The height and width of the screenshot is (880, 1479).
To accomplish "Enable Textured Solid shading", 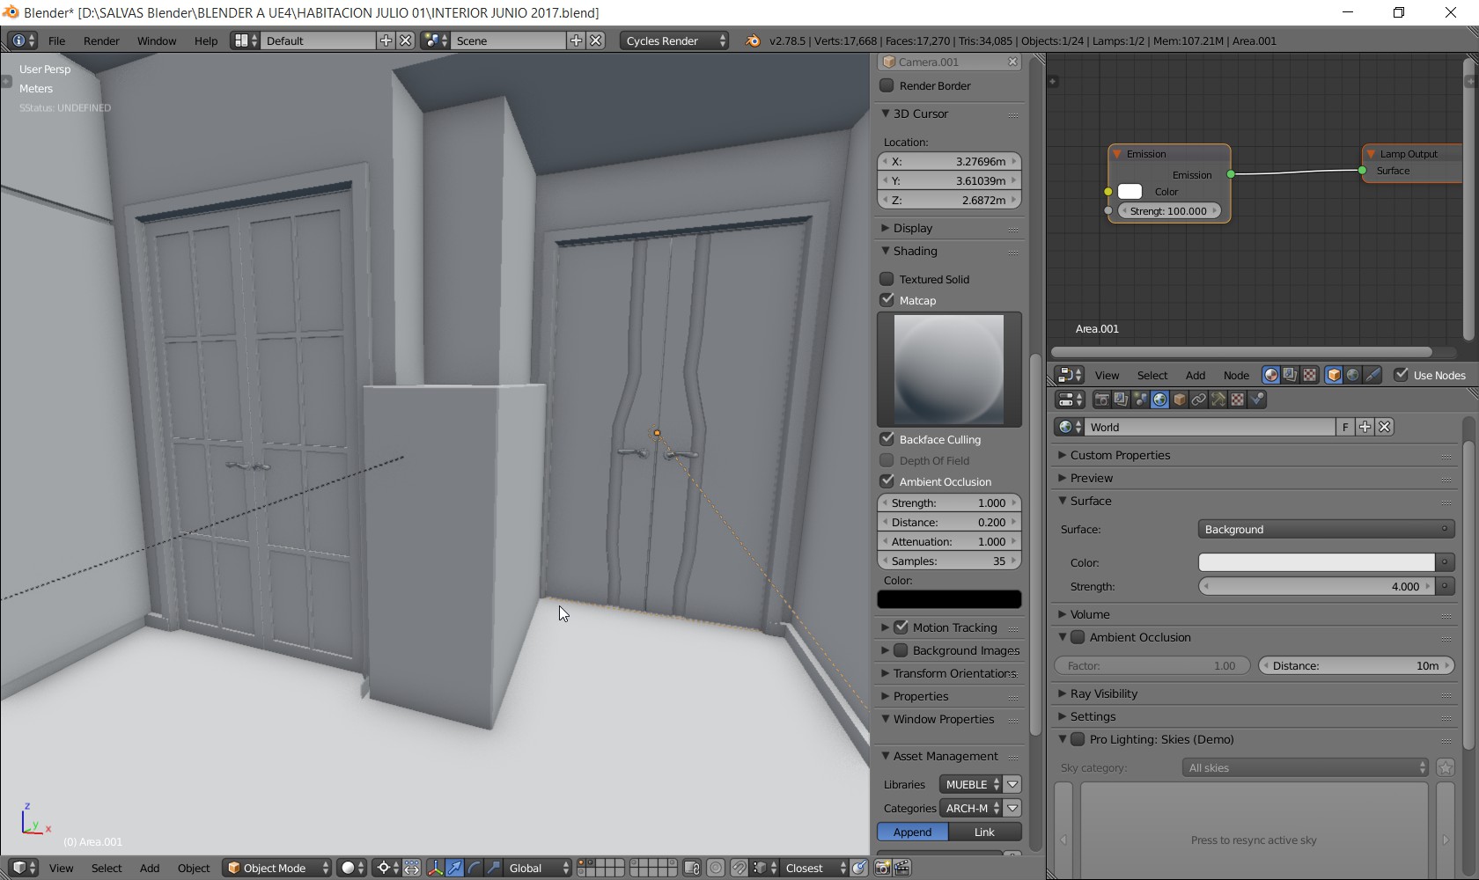I will point(887,279).
